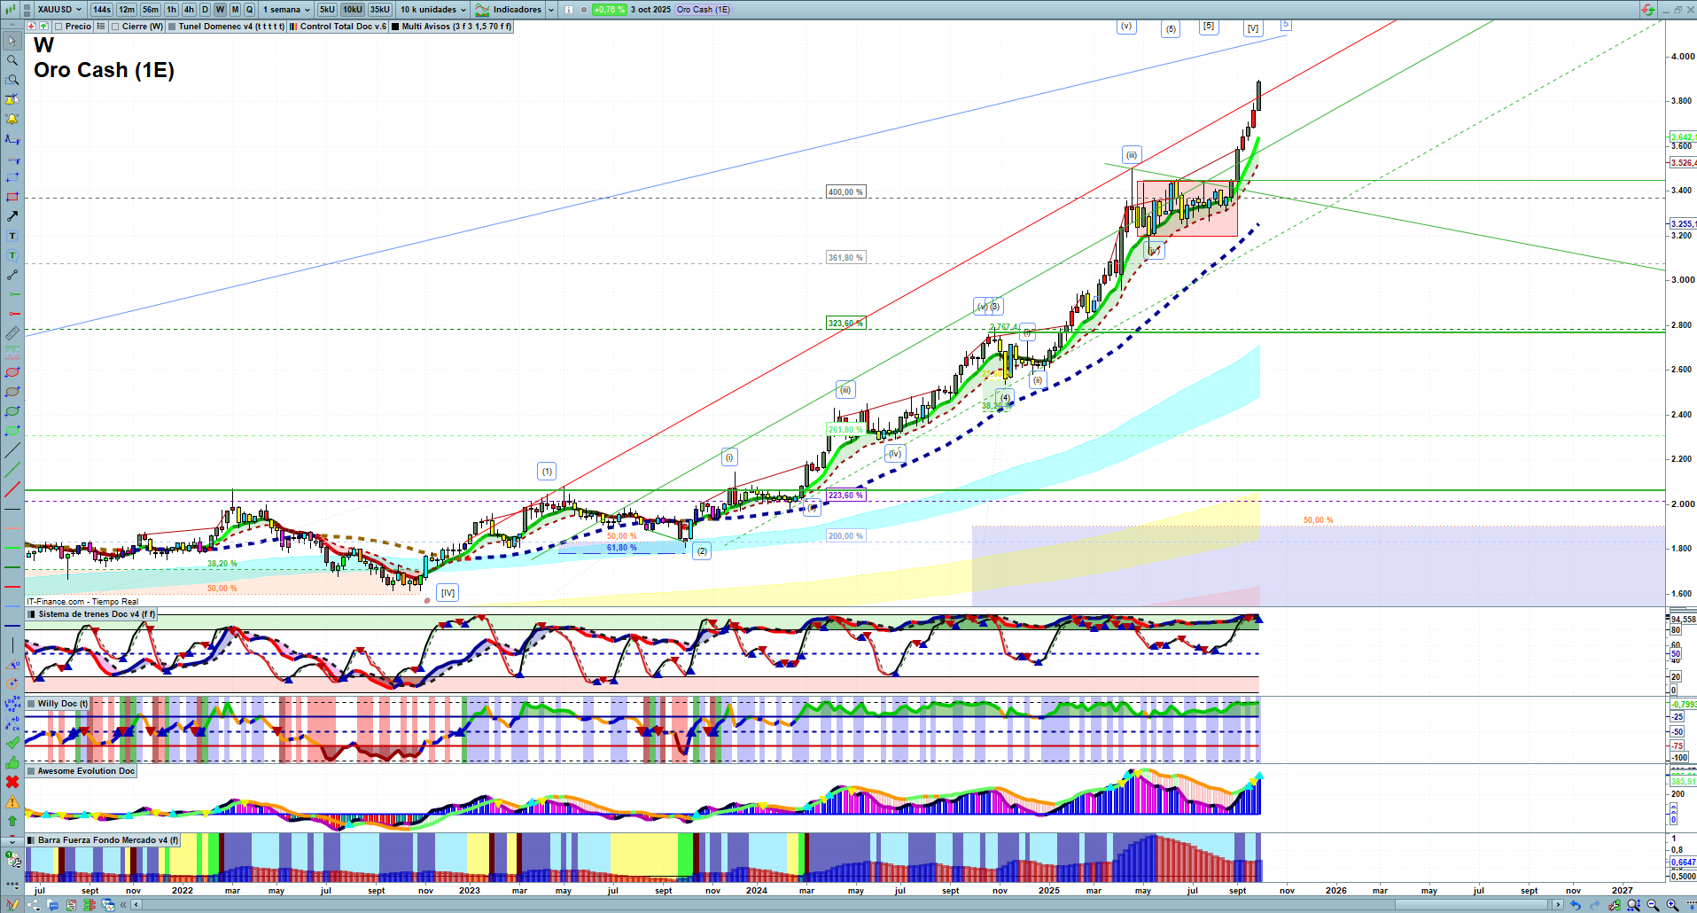
Task: Choose the ruler measurement tool
Action: 12,333
